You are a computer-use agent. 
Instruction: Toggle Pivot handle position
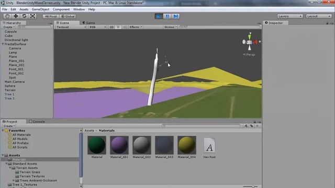click(x=51, y=16)
